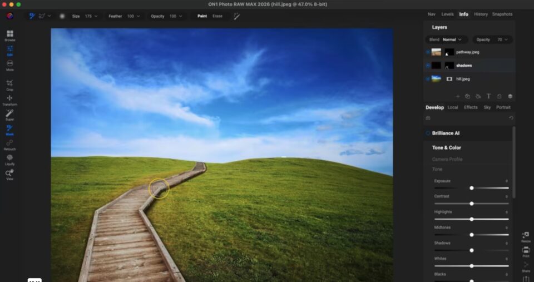Toggle the Perfect Brush wand icon
Image resolution: width=534 pixels, height=282 pixels.
[237, 16]
